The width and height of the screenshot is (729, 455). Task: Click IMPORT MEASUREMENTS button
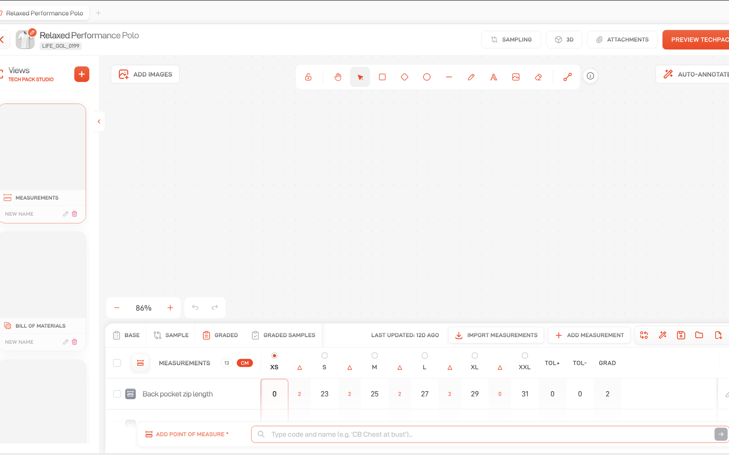pos(496,335)
